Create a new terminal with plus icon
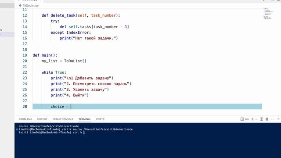281x158 pixels. pos(252,119)
